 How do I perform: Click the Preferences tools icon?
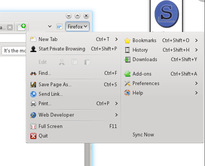click(127, 84)
